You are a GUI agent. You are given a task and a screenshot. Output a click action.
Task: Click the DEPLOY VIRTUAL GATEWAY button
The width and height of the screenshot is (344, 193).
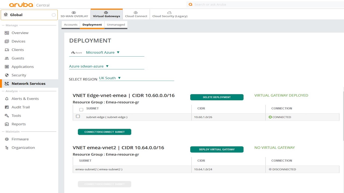pyautogui.click(x=217, y=150)
